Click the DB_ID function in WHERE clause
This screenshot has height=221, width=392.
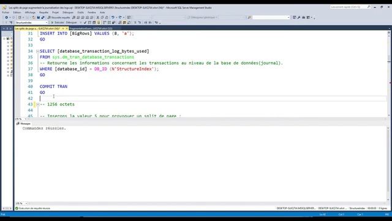pyautogui.click(x=100, y=69)
